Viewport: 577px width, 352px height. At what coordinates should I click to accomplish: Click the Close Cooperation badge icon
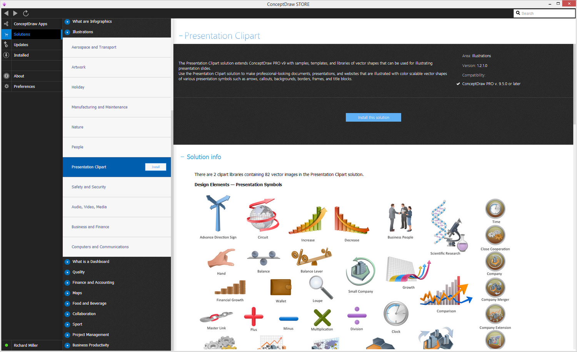click(x=495, y=235)
